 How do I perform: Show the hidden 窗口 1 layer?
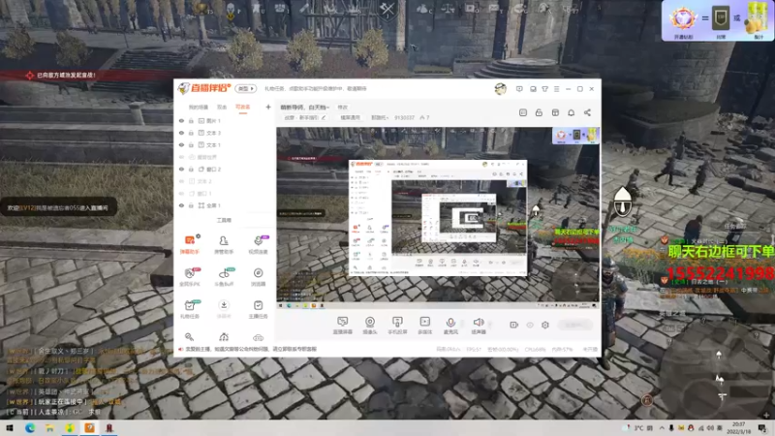pyautogui.click(x=181, y=193)
